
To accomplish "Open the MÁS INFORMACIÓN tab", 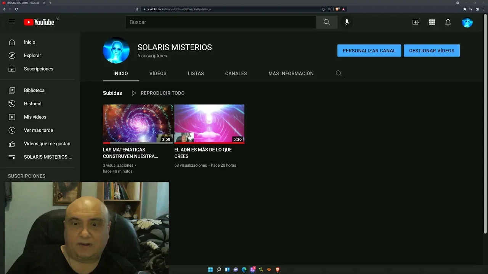I will pos(291,73).
